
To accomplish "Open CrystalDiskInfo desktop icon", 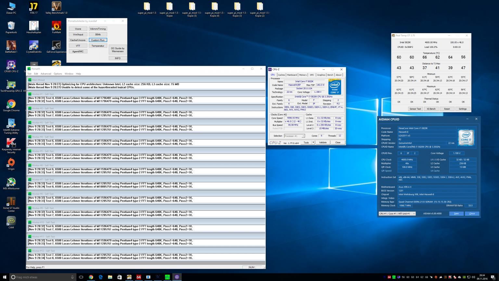I will [34, 47].
